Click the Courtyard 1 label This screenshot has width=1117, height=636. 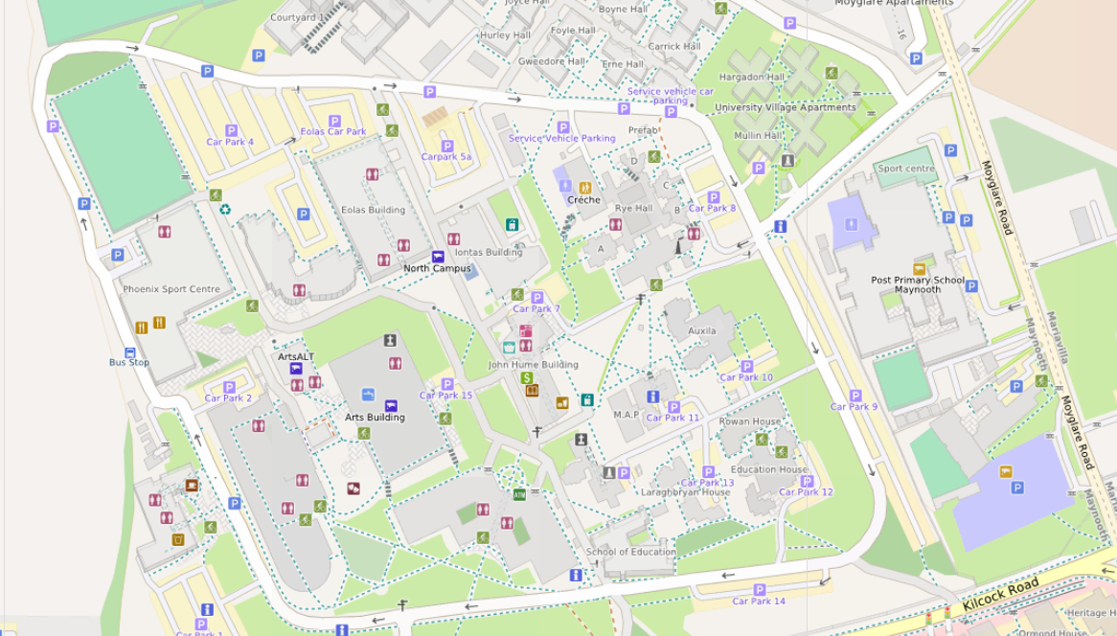point(298,17)
